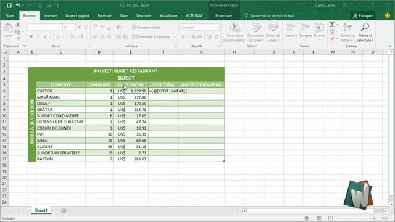Open the Fișier tab
Viewport: 395px width, 222px height.
coord(10,15)
